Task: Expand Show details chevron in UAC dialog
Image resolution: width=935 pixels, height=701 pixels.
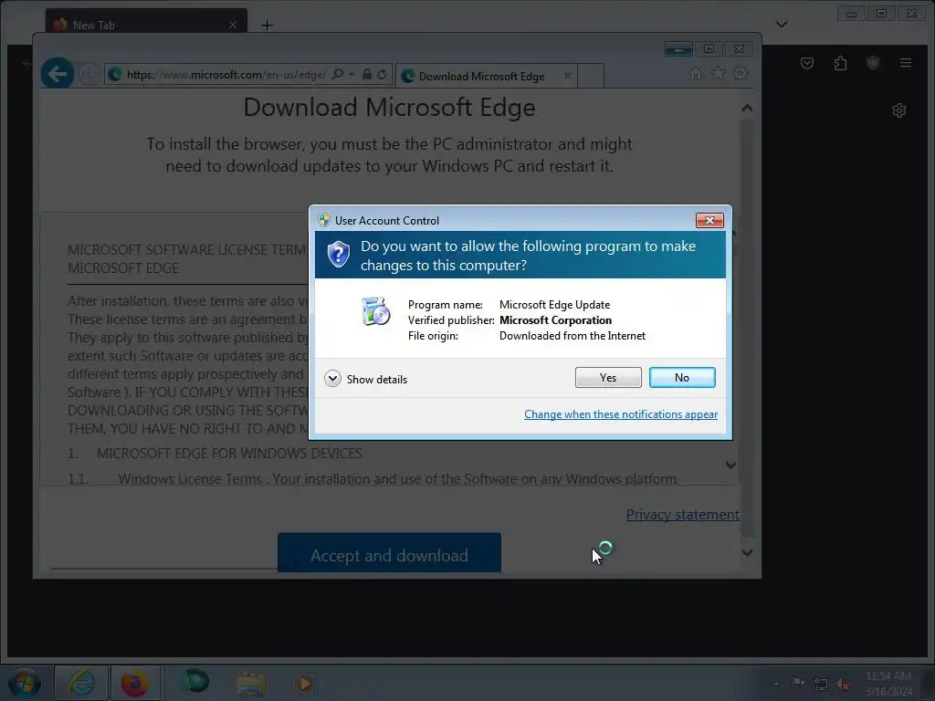Action: coord(332,379)
